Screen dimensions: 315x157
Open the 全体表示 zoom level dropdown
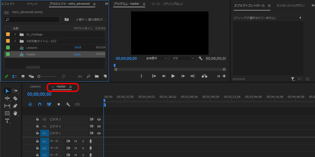click(156, 58)
